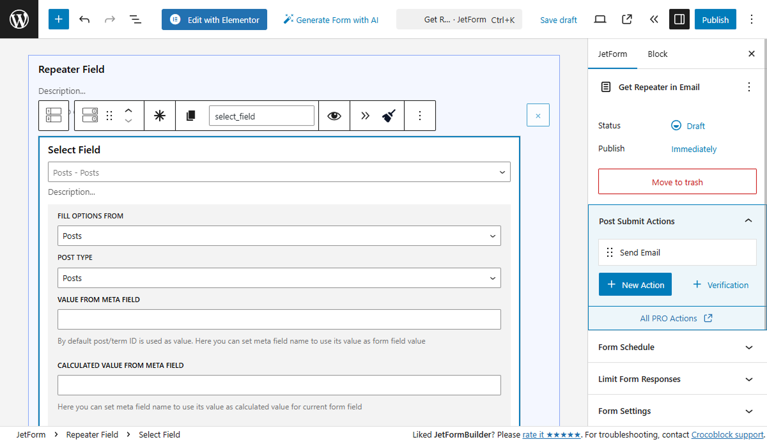
Task: Open the block toolbar options menu
Action: pyautogui.click(x=420, y=116)
